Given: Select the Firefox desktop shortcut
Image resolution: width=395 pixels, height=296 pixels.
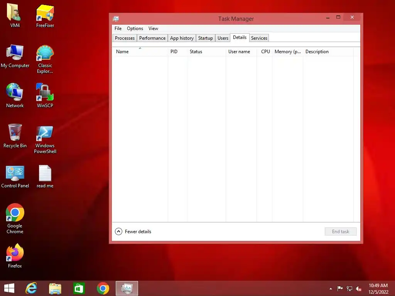Looking at the screenshot, I should click(15, 256).
